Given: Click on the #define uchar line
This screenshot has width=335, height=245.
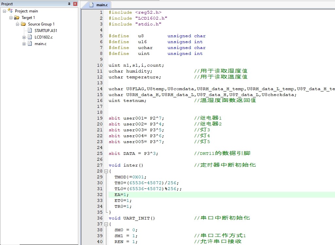Looking at the screenshot, I should 157,48.
